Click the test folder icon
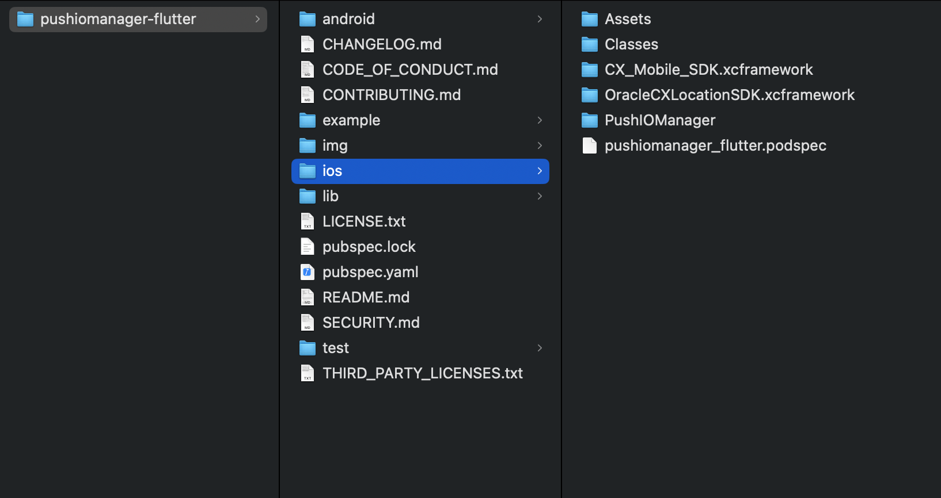The image size is (941, 498). pos(308,348)
